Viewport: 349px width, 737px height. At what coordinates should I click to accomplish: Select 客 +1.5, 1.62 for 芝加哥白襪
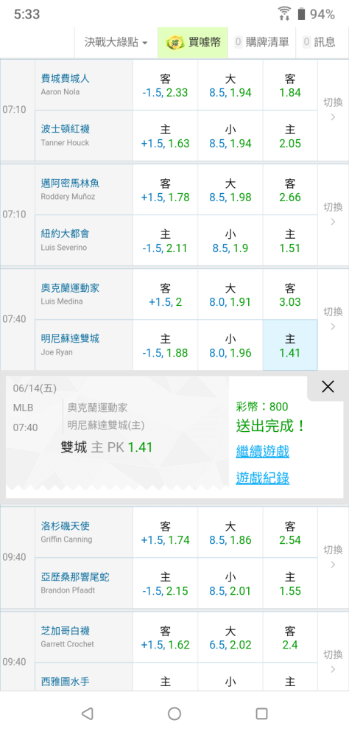[166, 638]
